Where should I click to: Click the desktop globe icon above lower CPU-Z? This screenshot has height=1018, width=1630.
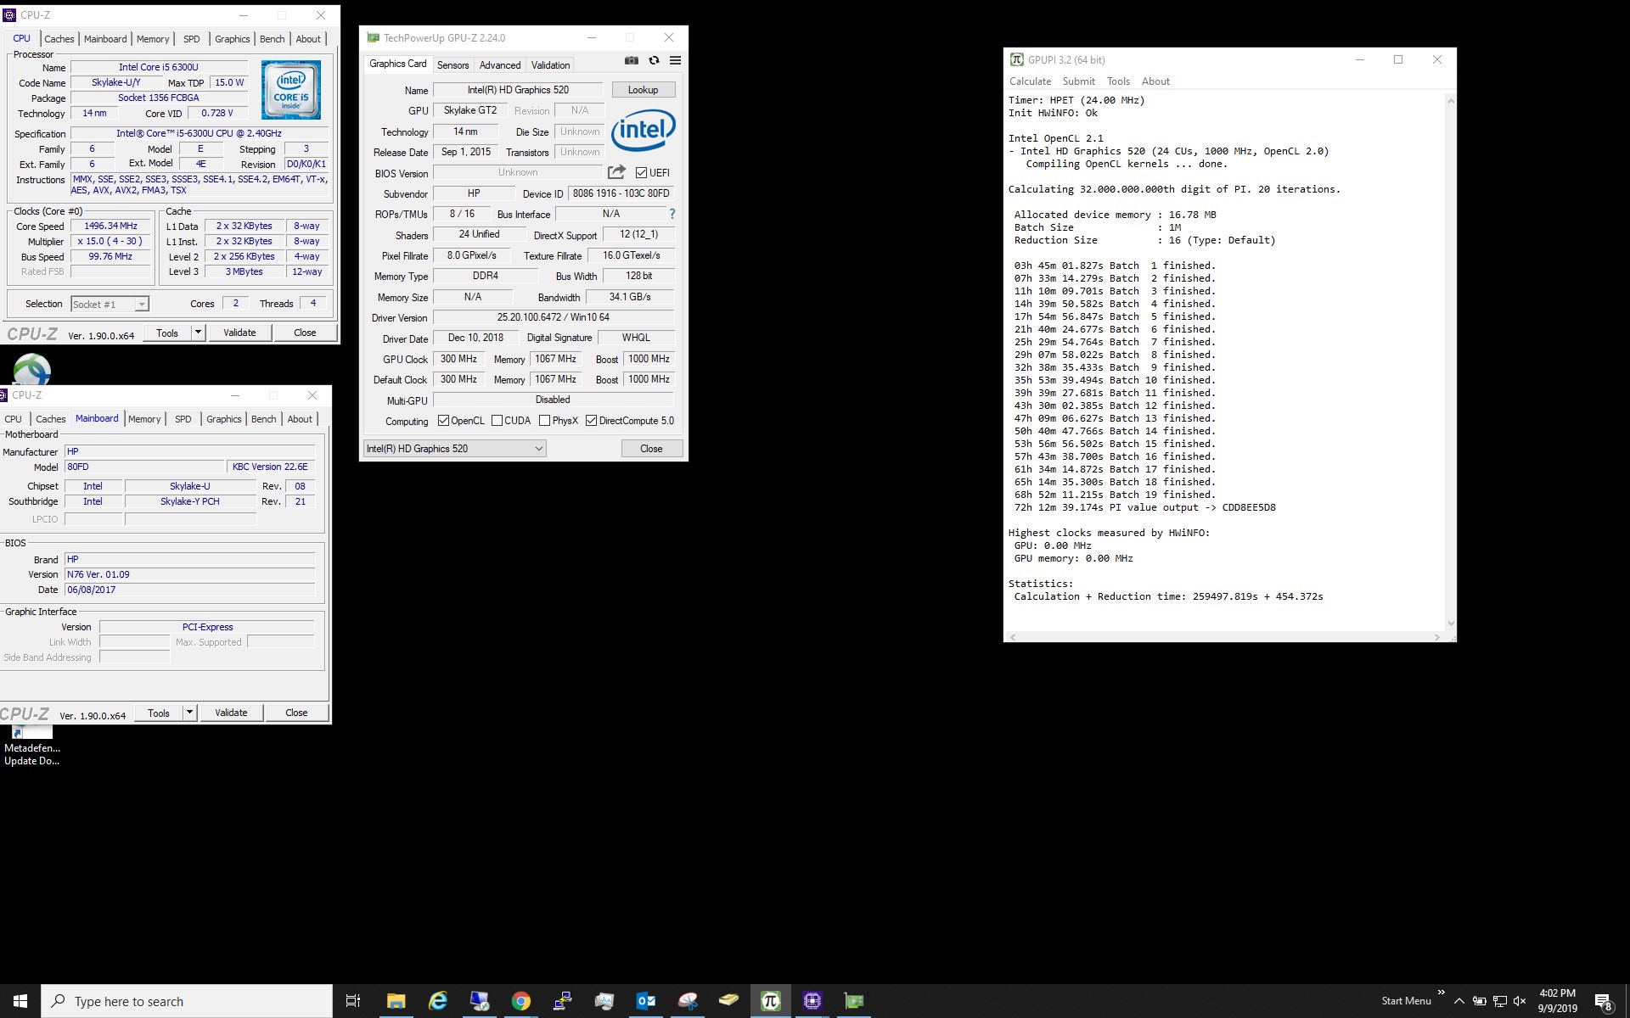click(x=31, y=370)
